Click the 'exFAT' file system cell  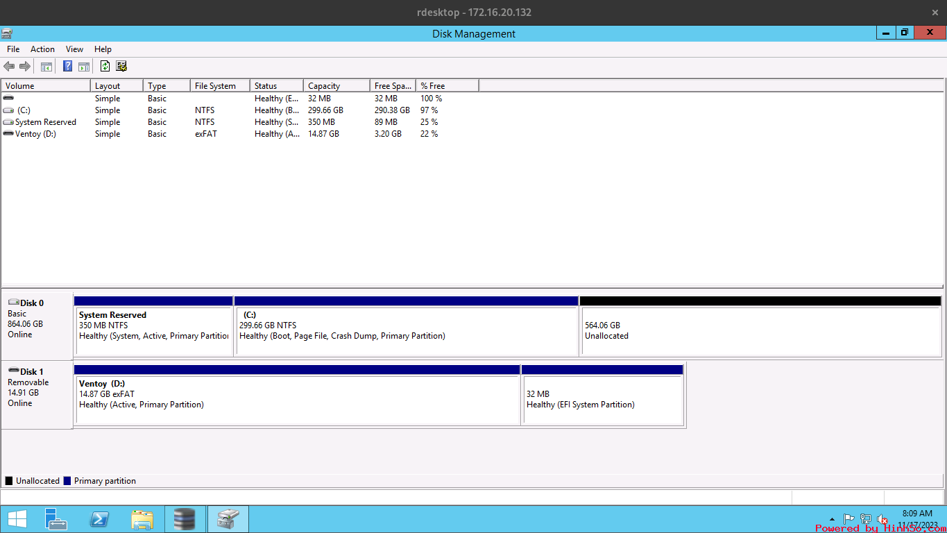[206, 134]
